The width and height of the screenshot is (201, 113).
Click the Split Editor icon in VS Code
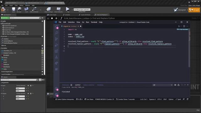[184, 26]
